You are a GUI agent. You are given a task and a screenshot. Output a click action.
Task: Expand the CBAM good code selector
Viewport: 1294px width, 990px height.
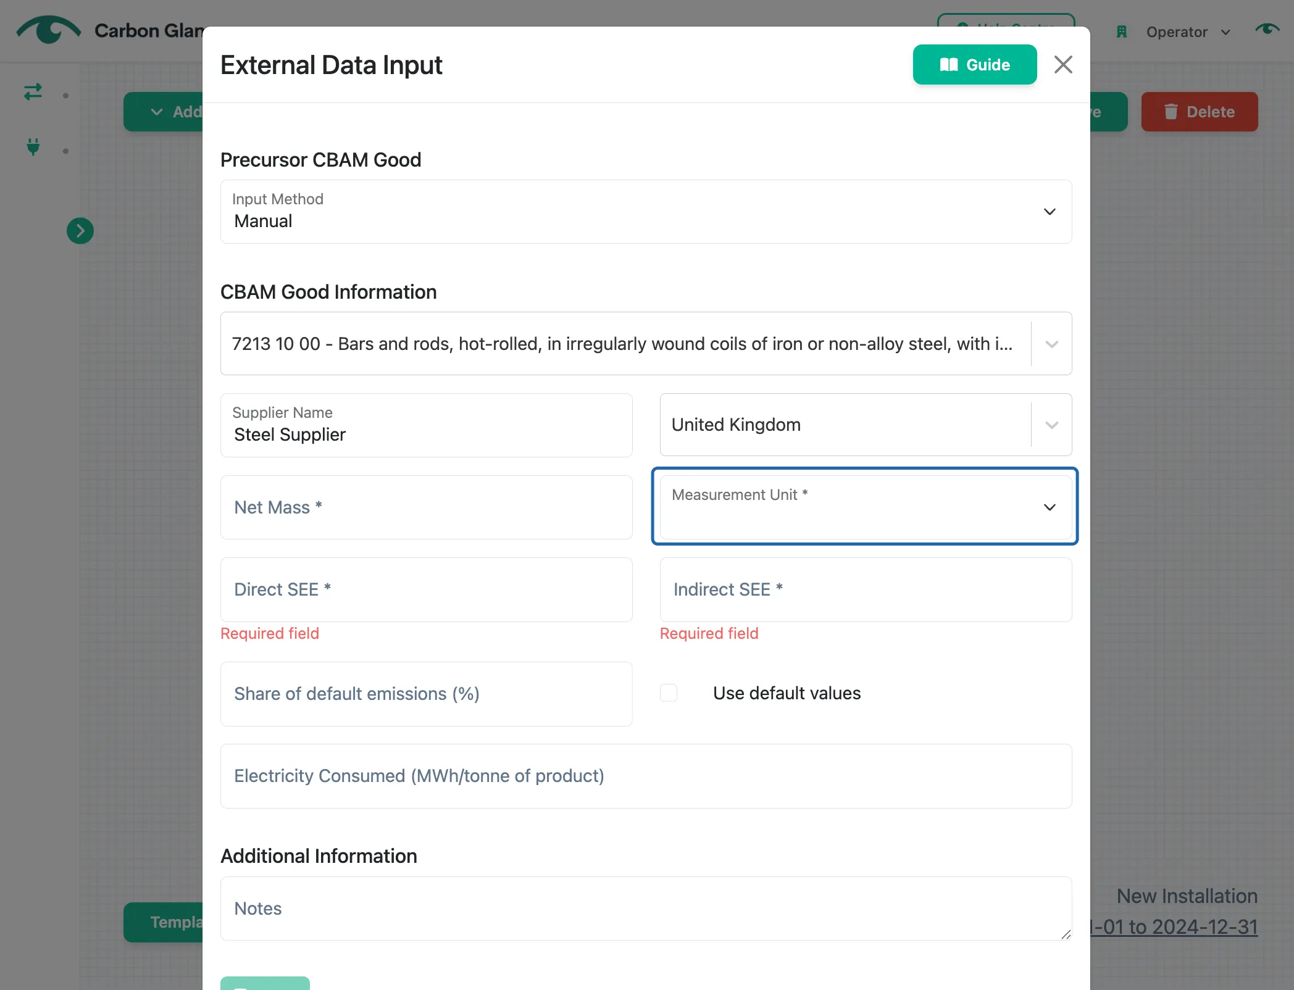[x=1052, y=344]
